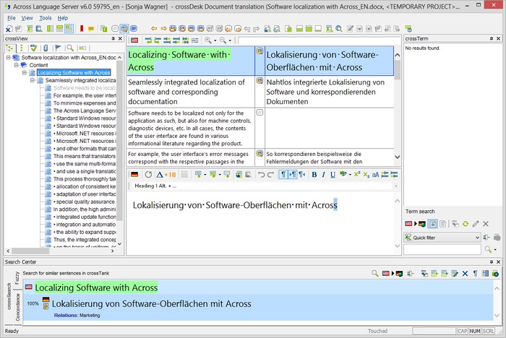Image resolution: width=506 pixels, height=338 pixels.
Task: Collapse the Software localization document tree node
Action: point(9,58)
